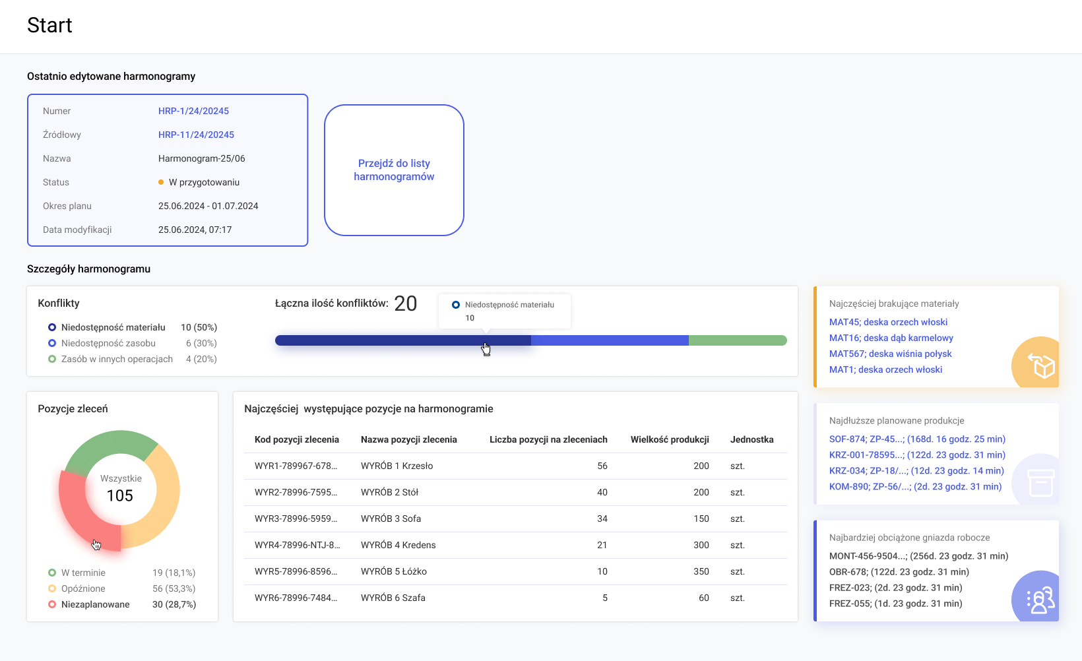1082x661 pixels.
Task: Click medium blue segment of conflicts bar
Action: 610,340
